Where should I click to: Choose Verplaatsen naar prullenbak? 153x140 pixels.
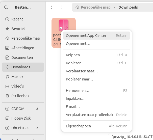tap(89, 115)
